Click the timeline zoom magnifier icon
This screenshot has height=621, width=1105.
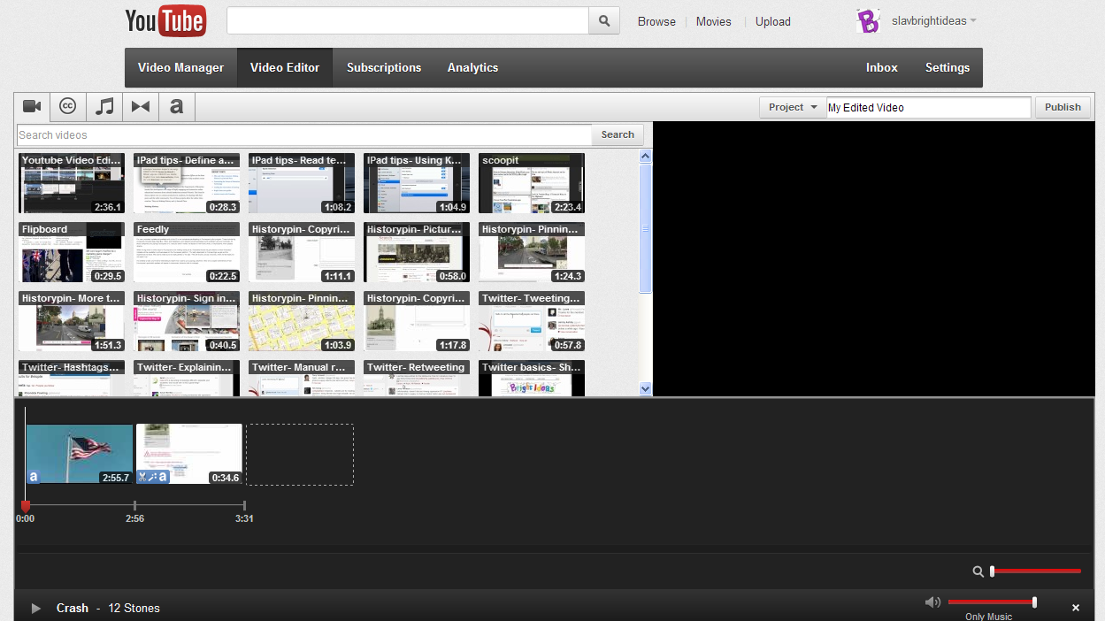(x=978, y=571)
